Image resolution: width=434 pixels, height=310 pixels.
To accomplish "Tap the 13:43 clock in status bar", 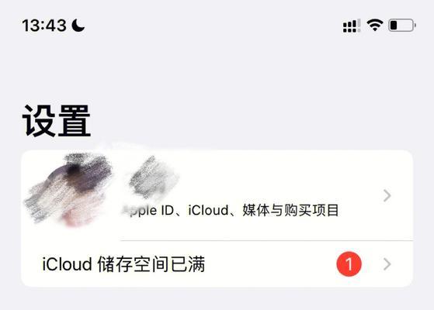I will click(x=44, y=26).
